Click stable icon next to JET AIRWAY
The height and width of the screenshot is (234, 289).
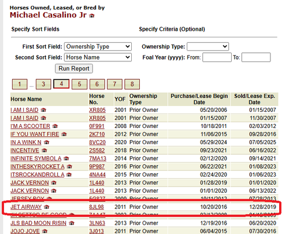[46, 207]
